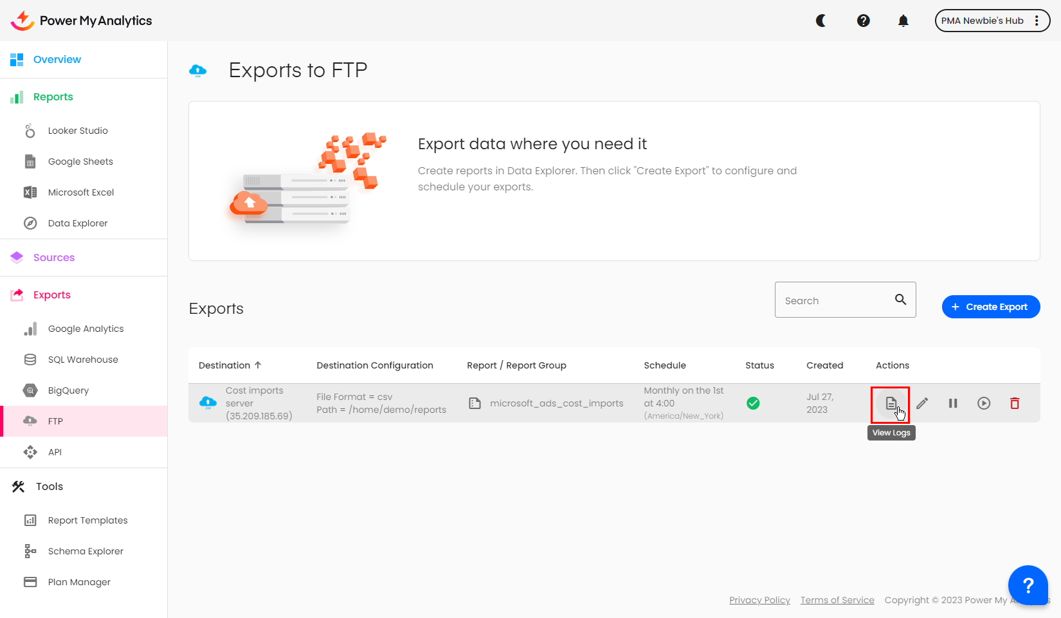Screen dimensions: 1061x618
Task: Open Looker Studio reports
Action: [78, 131]
